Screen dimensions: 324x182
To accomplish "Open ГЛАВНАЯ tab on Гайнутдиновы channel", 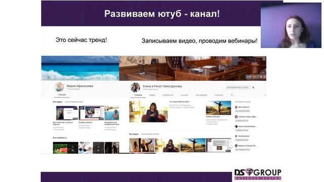I will pos(138,95).
